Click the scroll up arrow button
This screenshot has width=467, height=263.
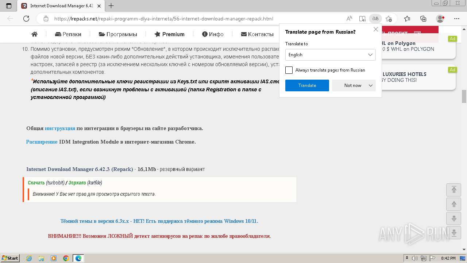coord(454,204)
